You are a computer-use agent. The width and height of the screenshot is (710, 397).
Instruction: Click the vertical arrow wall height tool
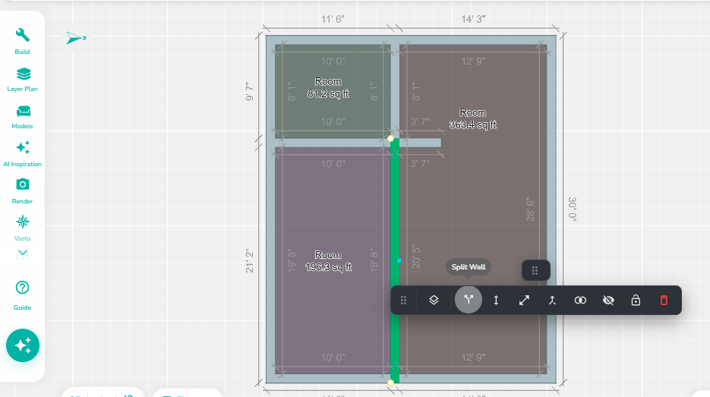point(497,300)
